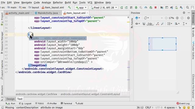Open the Gradle side tool window
Image resolution: width=195 pixels, height=109 pixels.
pyautogui.click(x=193, y=32)
